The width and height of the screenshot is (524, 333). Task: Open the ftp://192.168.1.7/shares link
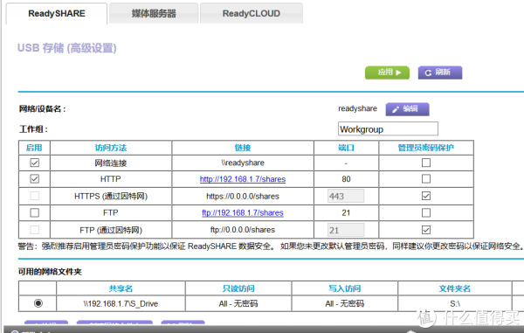click(x=243, y=213)
